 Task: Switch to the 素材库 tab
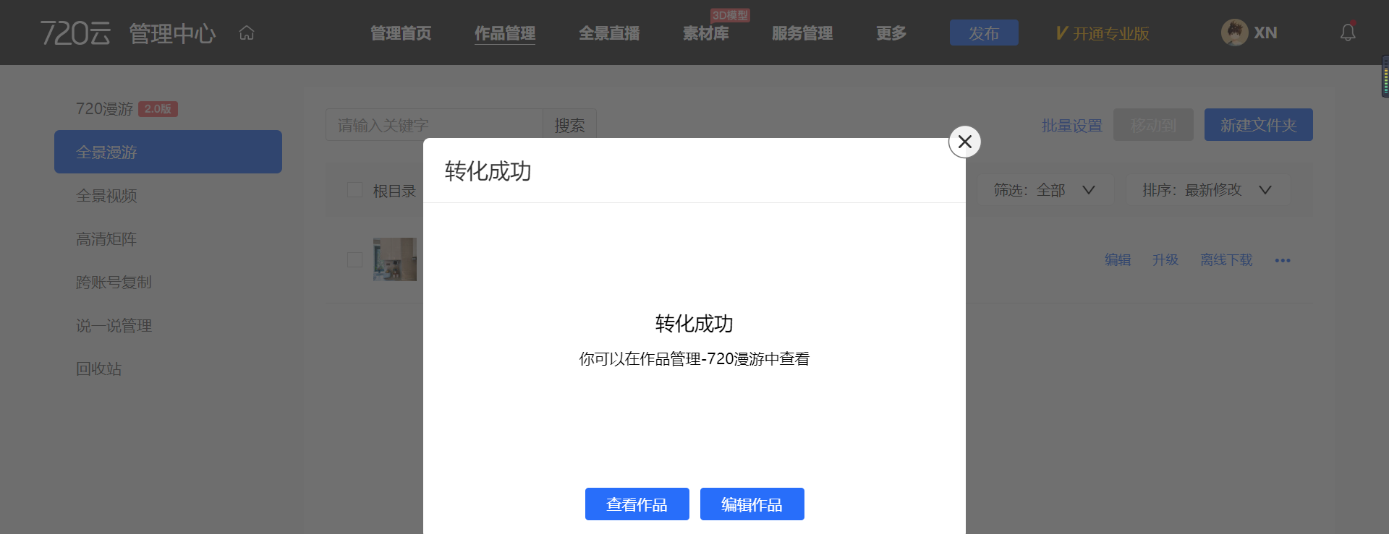(705, 33)
